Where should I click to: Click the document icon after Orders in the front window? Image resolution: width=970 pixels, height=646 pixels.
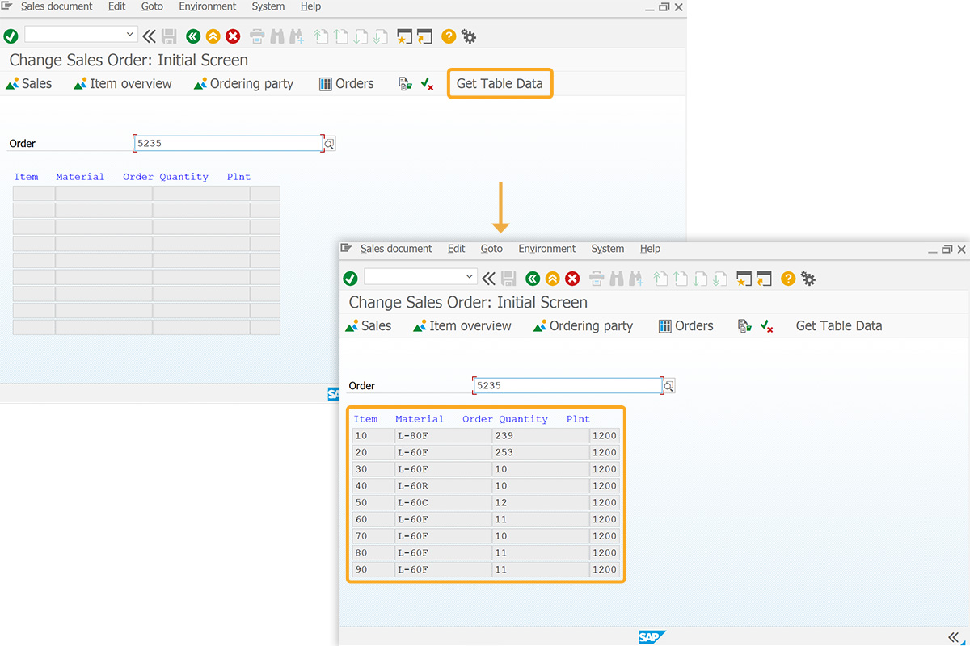point(744,326)
